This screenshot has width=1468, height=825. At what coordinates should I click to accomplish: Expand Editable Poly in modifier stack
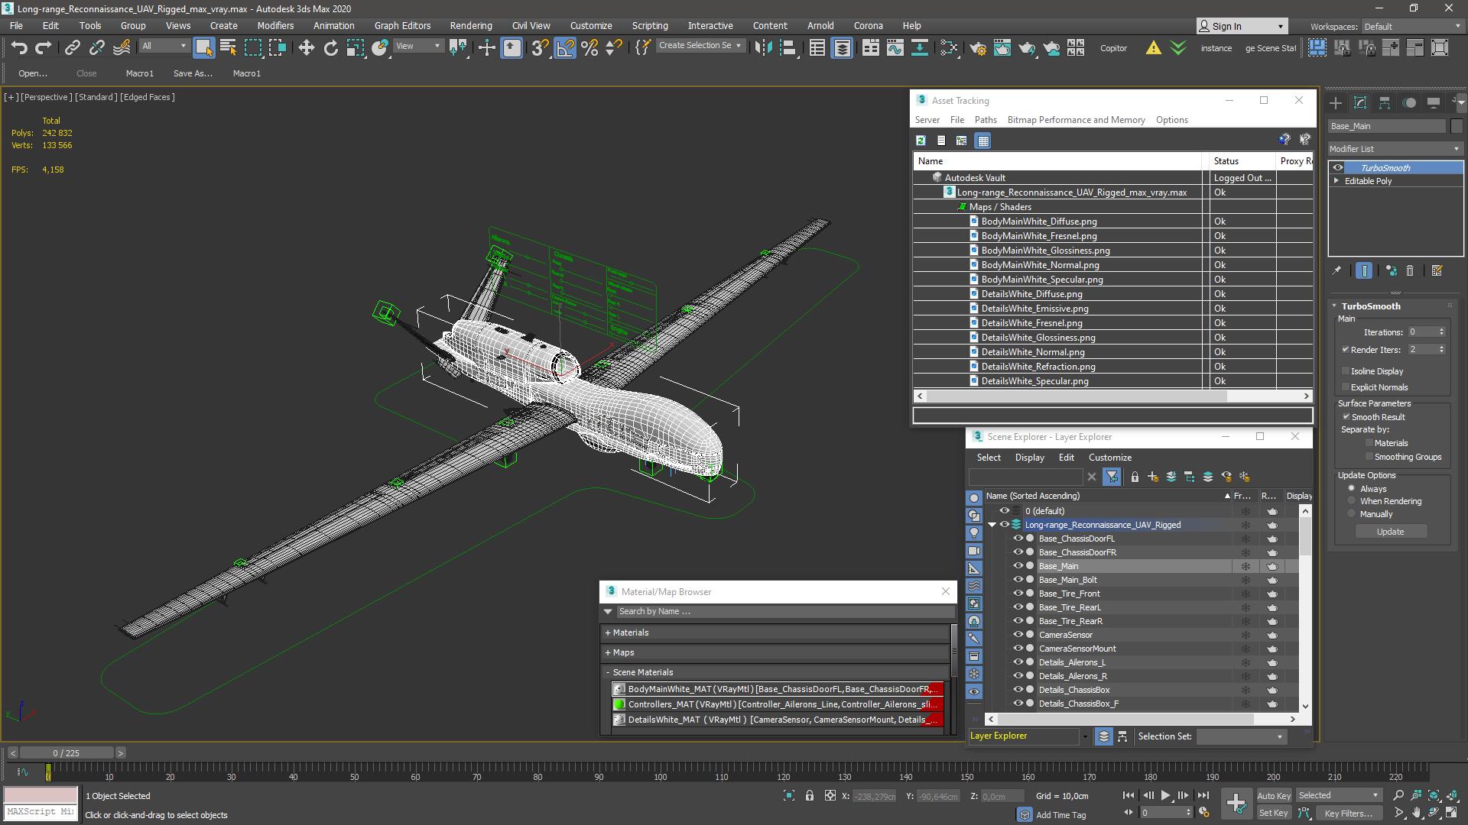click(x=1336, y=181)
